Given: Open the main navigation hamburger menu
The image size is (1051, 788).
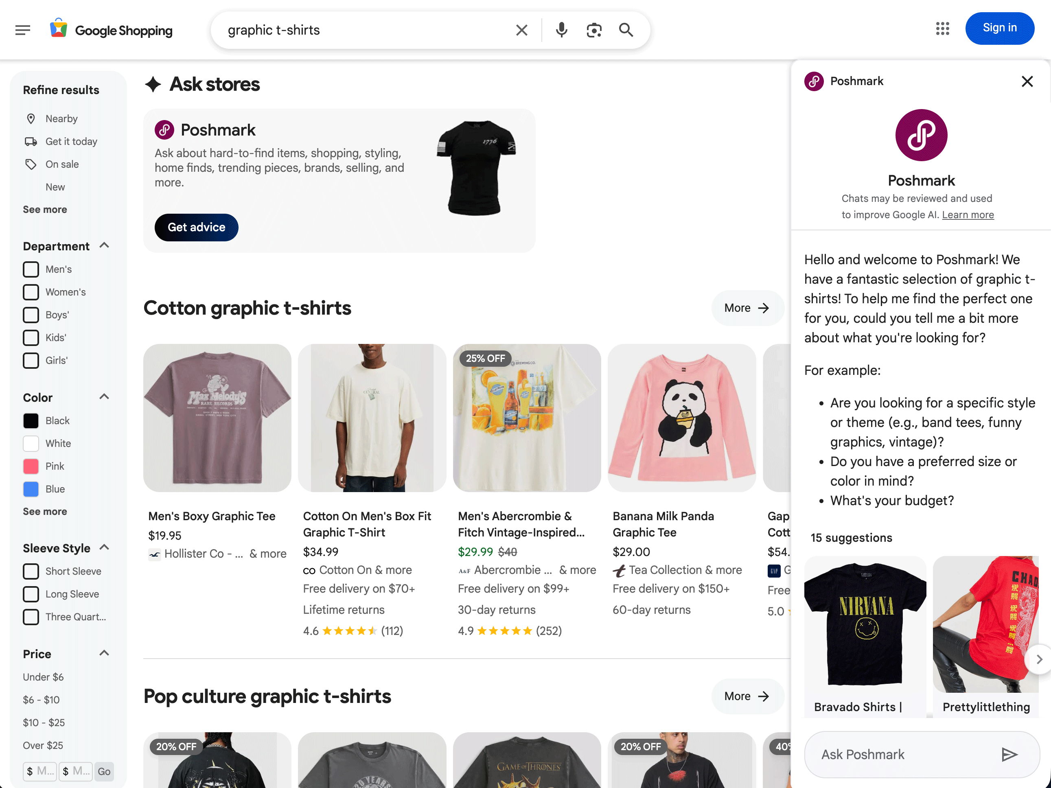Looking at the screenshot, I should coord(22,29).
